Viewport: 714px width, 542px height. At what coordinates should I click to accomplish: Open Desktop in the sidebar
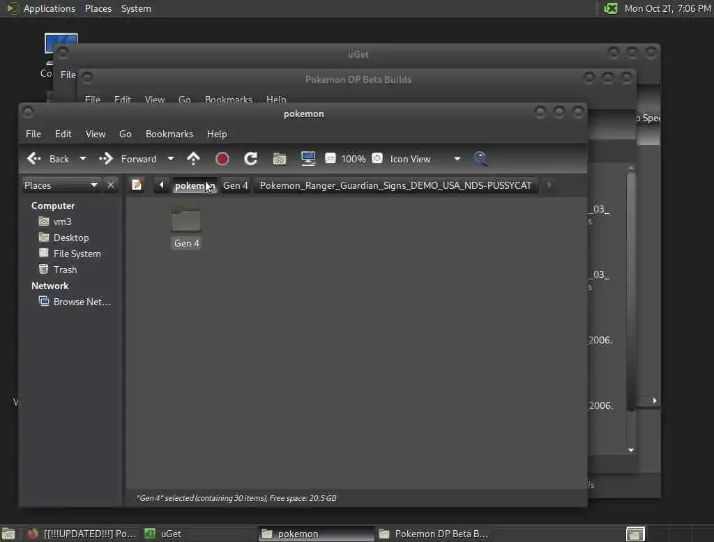coord(71,238)
